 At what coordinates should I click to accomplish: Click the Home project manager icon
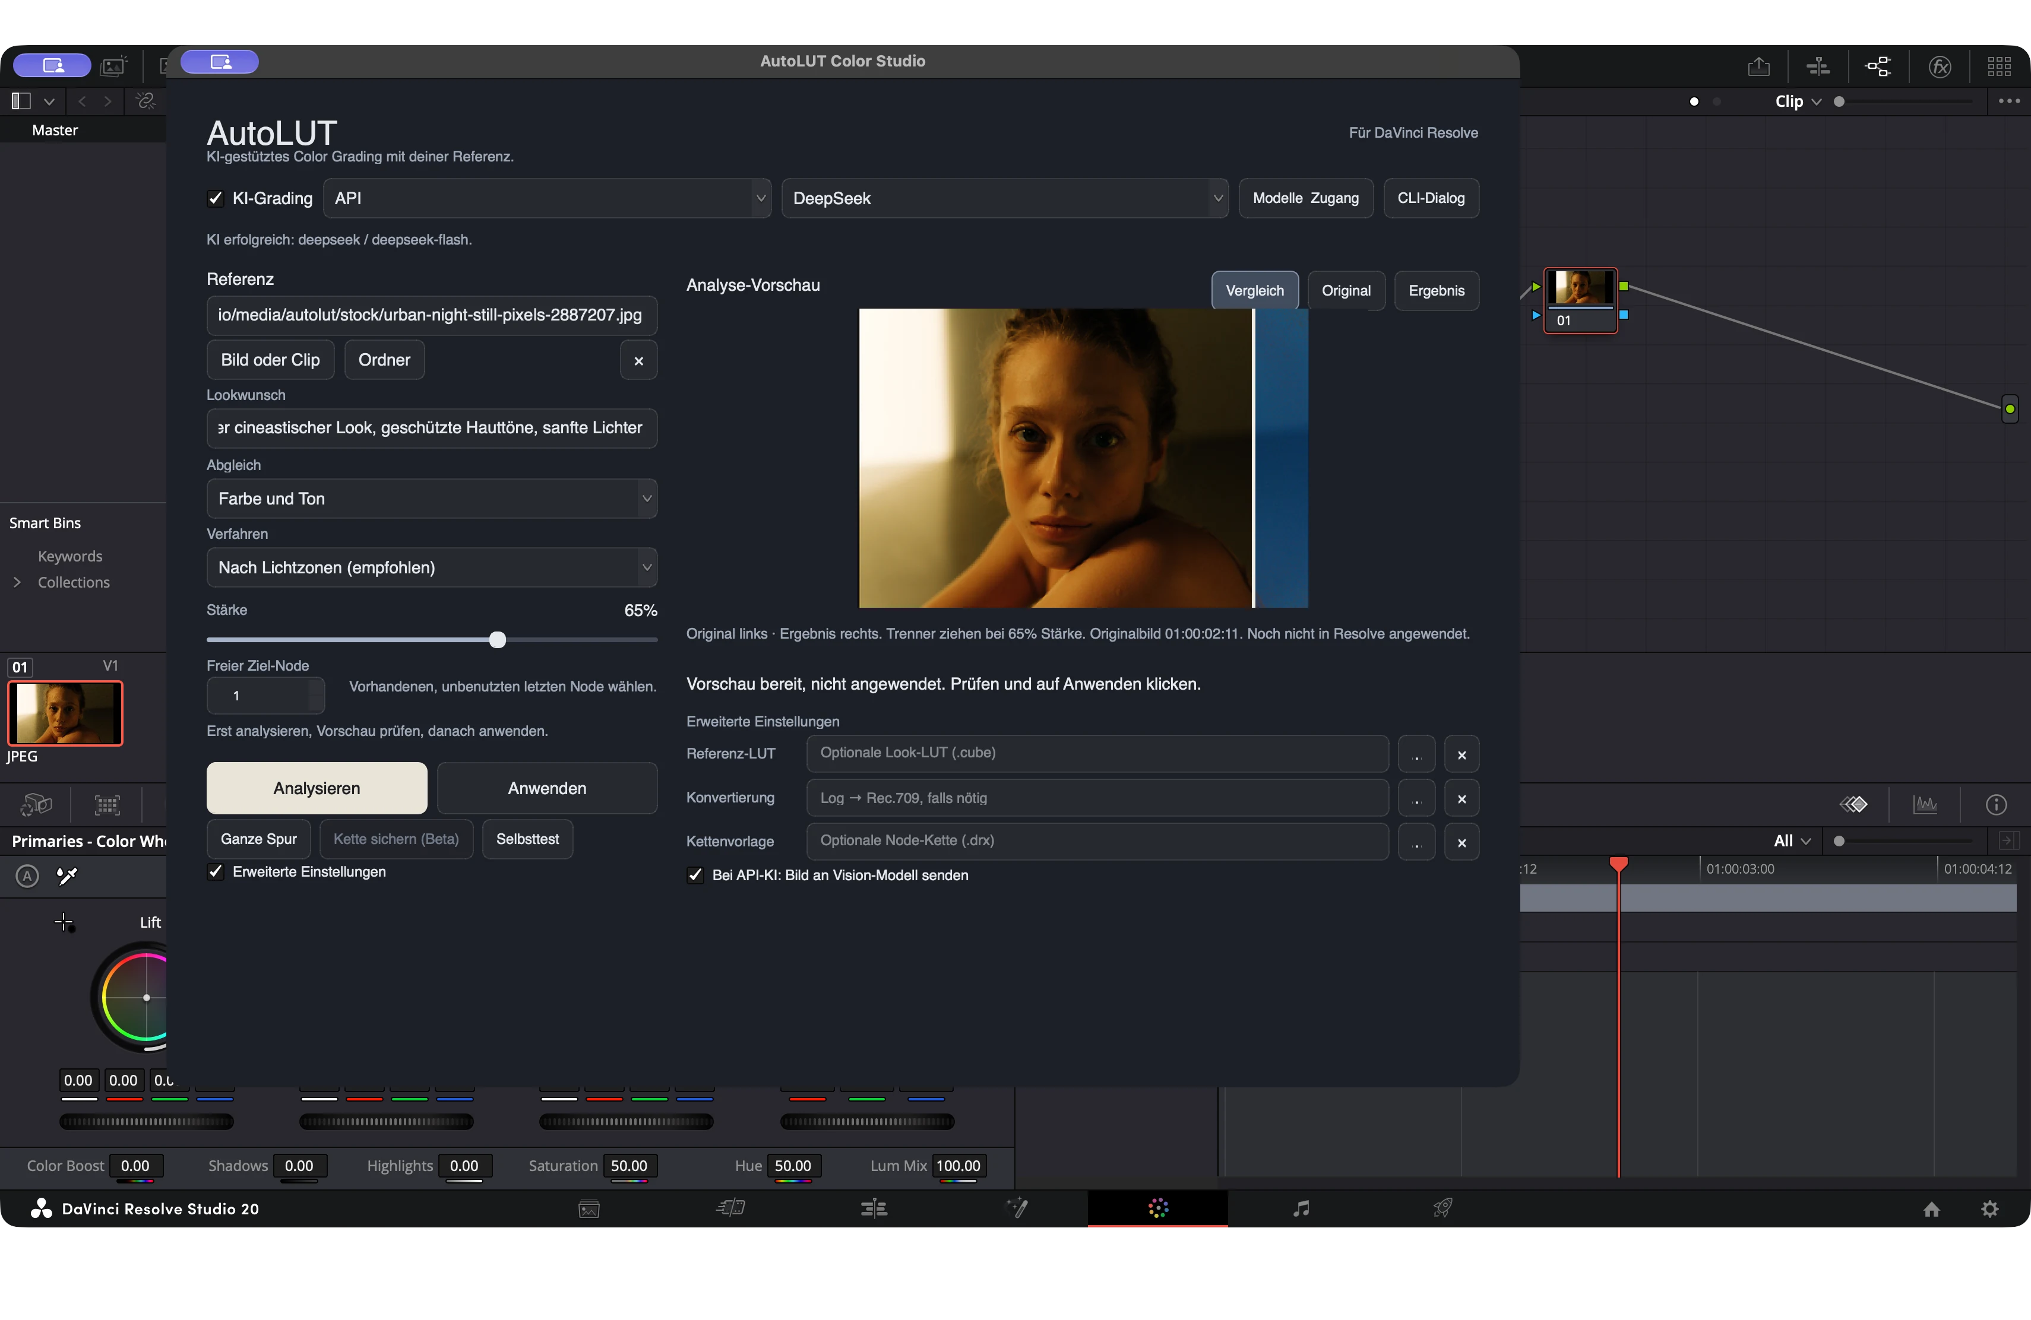coord(1932,1209)
